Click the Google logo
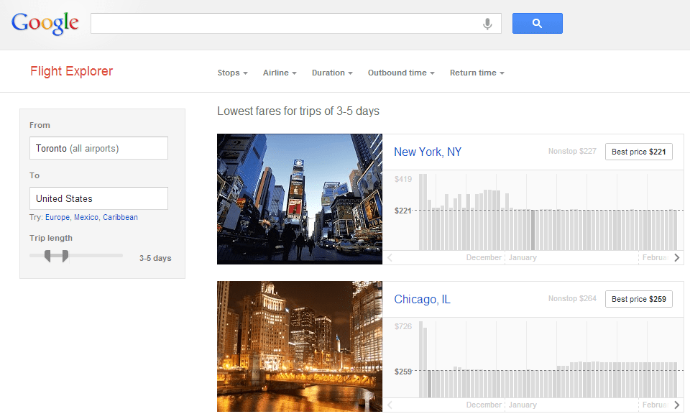The width and height of the screenshot is (690, 419). point(45,23)
